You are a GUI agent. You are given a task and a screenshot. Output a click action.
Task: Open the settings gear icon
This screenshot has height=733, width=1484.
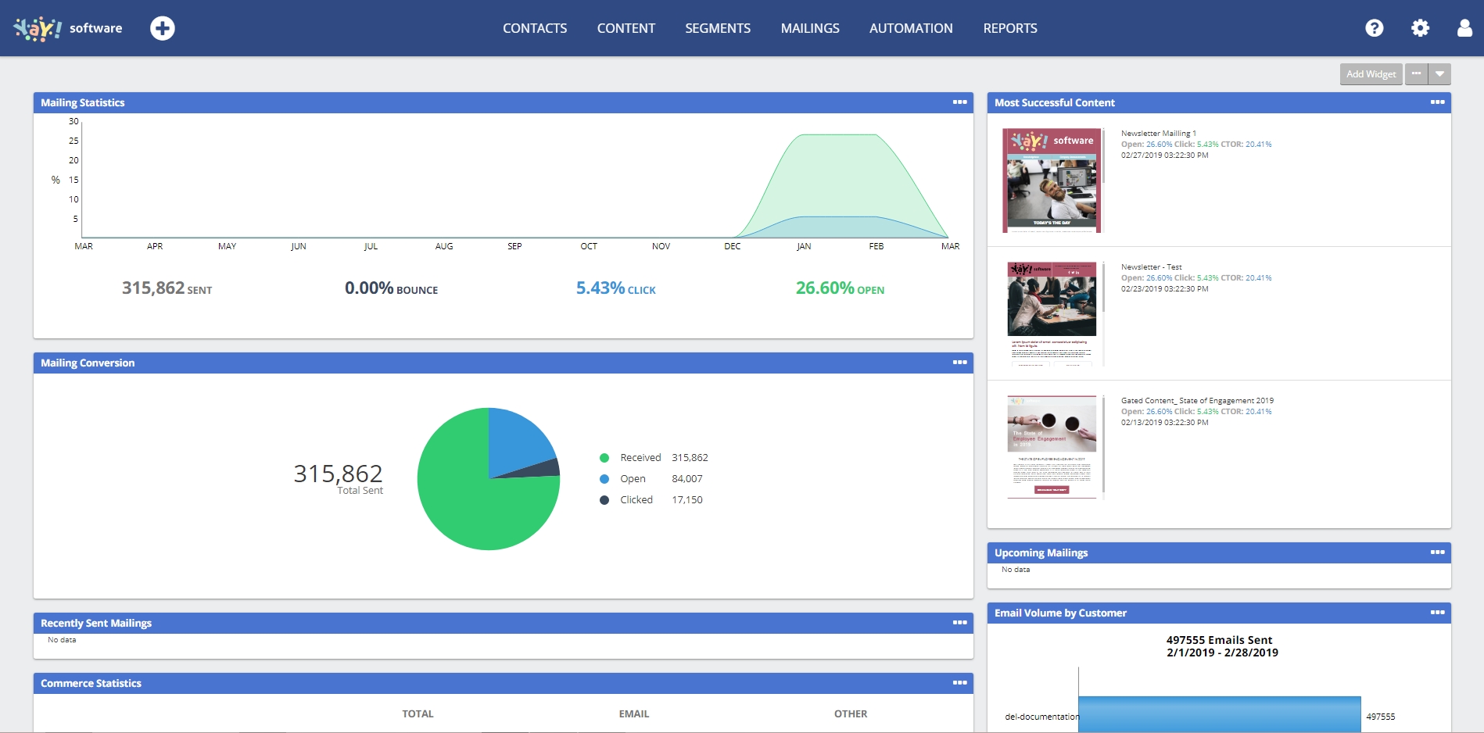(x=1420, y=28)
